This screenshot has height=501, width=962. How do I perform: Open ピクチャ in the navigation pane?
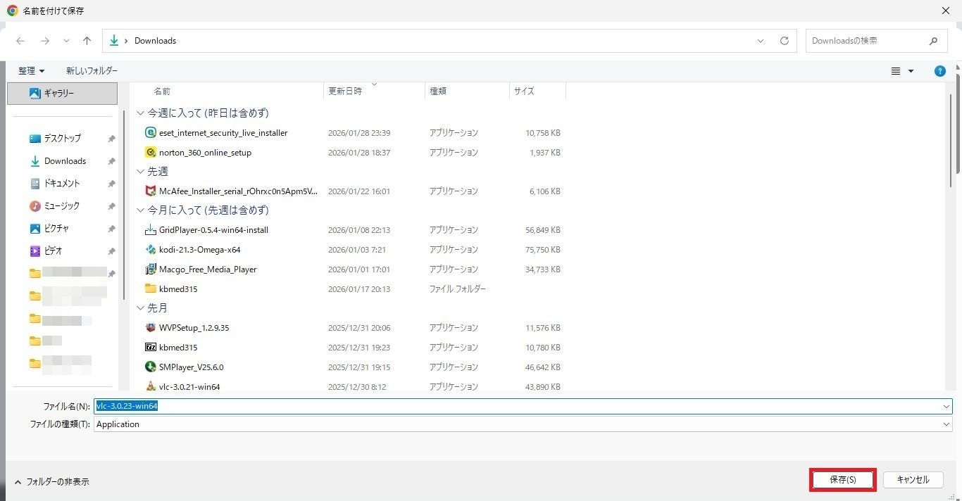[56, 229]
